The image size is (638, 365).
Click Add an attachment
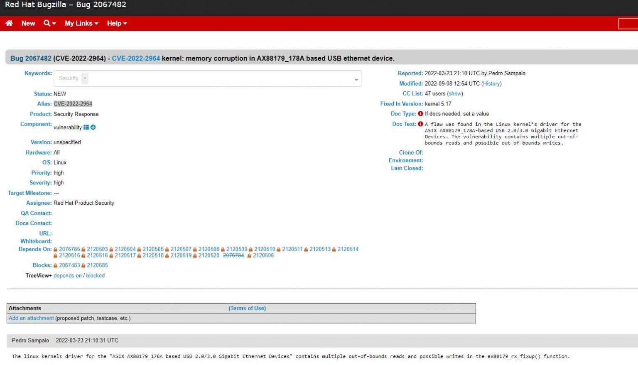31,318
